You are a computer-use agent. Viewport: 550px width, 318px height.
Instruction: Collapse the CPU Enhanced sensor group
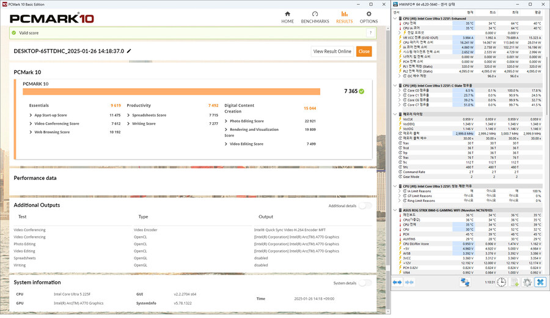pyautogui.click(x=395, y=18)
